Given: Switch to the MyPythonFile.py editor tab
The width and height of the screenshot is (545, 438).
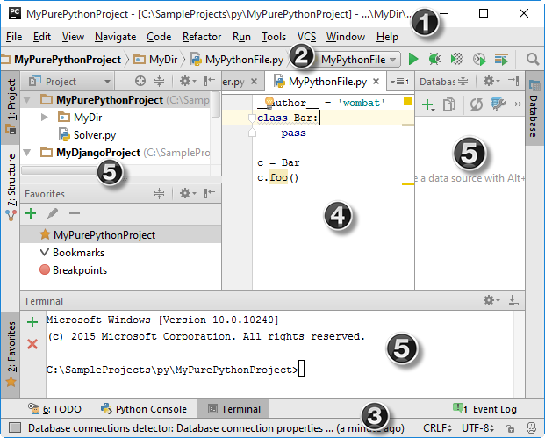Looking at the screenshot, I should click(x=327, y=82).
